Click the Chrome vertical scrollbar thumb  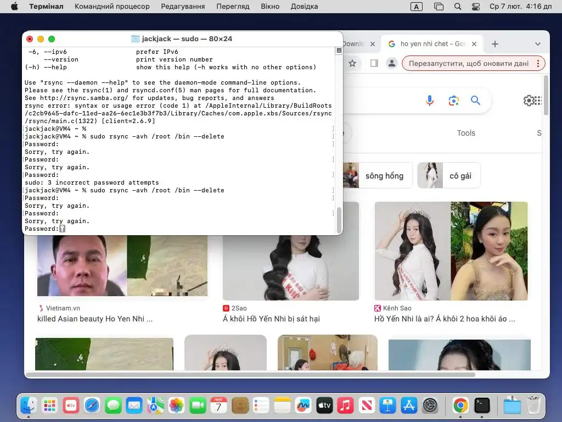click(x=546, y=95)
